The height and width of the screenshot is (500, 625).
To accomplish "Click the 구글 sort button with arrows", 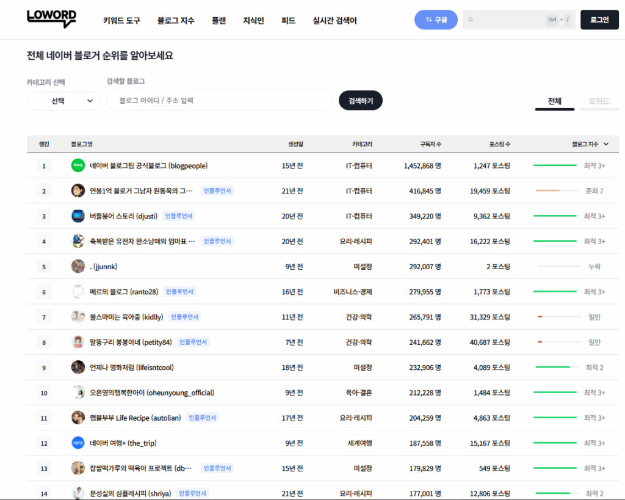I will click(x=435, y=19).
